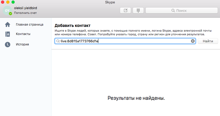The width and height of the screenshot is (220, 116).
Task: Click the add contact search input
Action: click(125, 41)
